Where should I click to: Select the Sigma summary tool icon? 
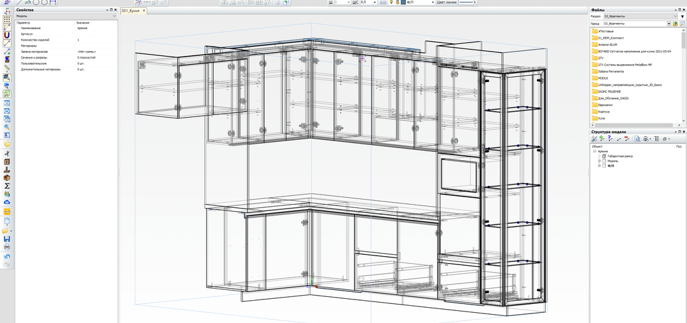coord(6,186)
